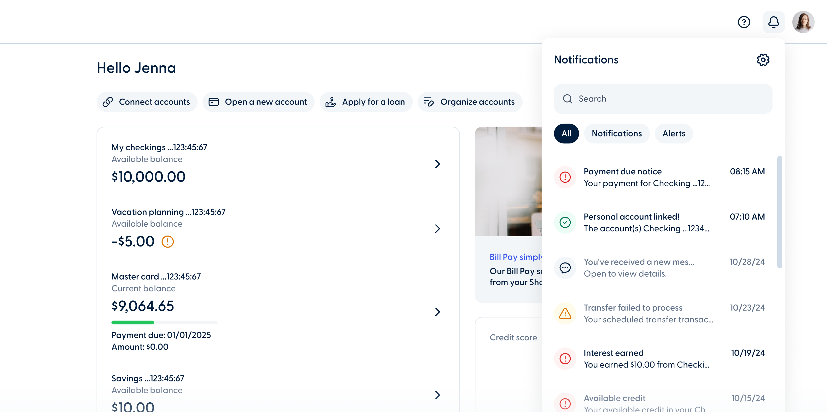Viewport: 827px width, 412px height.
Task: Select the All filter chip
Action: click(566, 133)
